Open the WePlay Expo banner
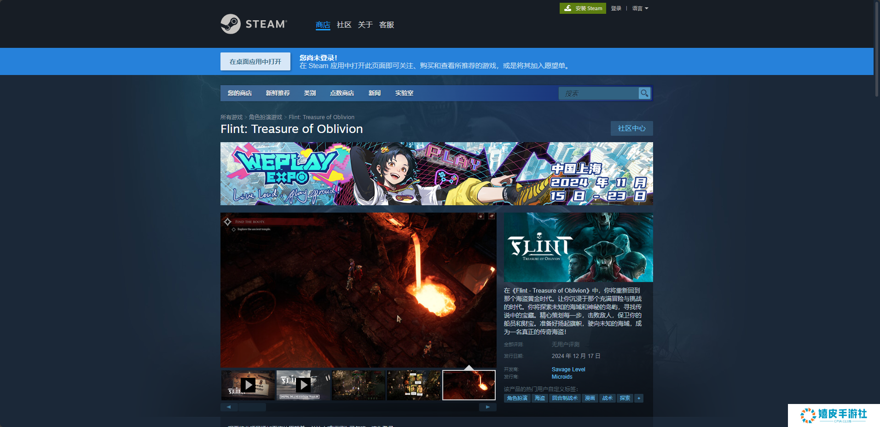Screen dimensions: 880x427 [x=436, y=173]
